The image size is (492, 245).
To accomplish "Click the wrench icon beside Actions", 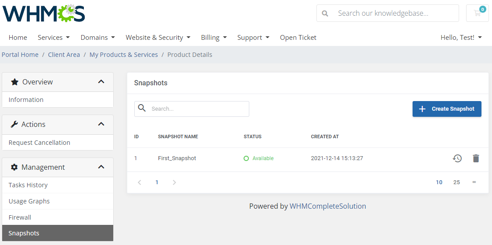I will [x=14, y=125].
